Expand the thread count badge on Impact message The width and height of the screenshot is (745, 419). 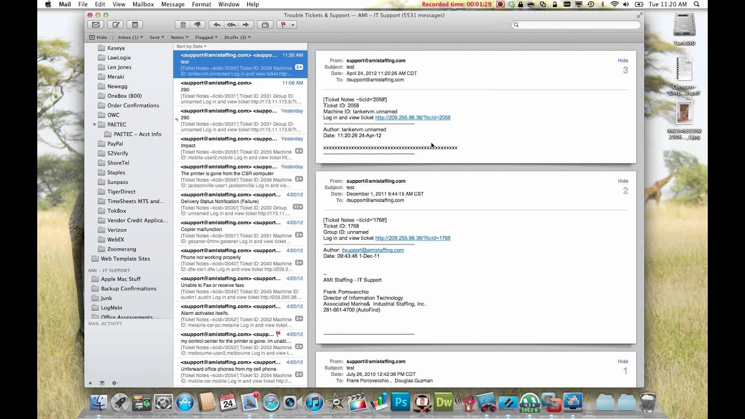tap(299, 151)
